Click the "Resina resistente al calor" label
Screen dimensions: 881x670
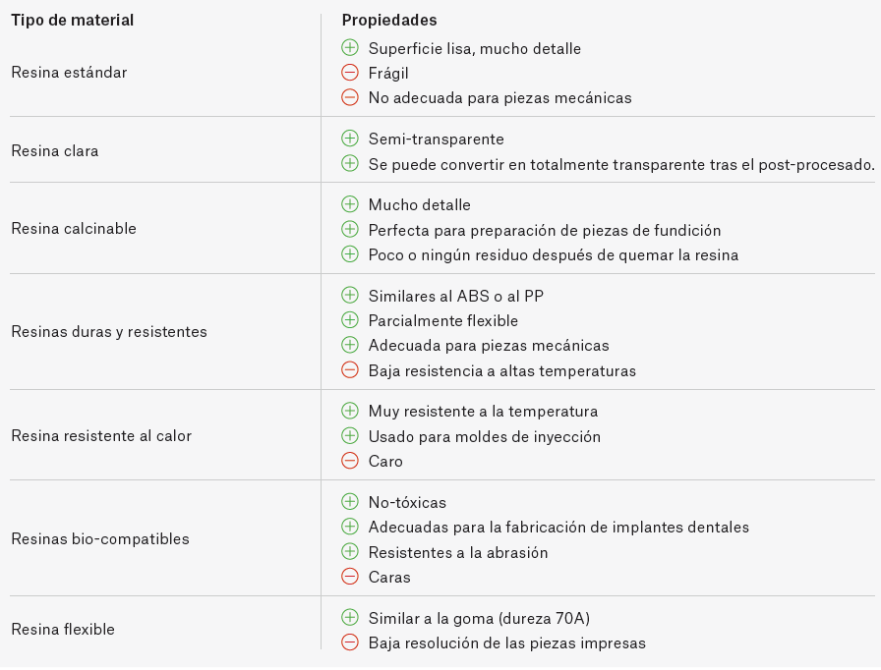click(101, 435)
